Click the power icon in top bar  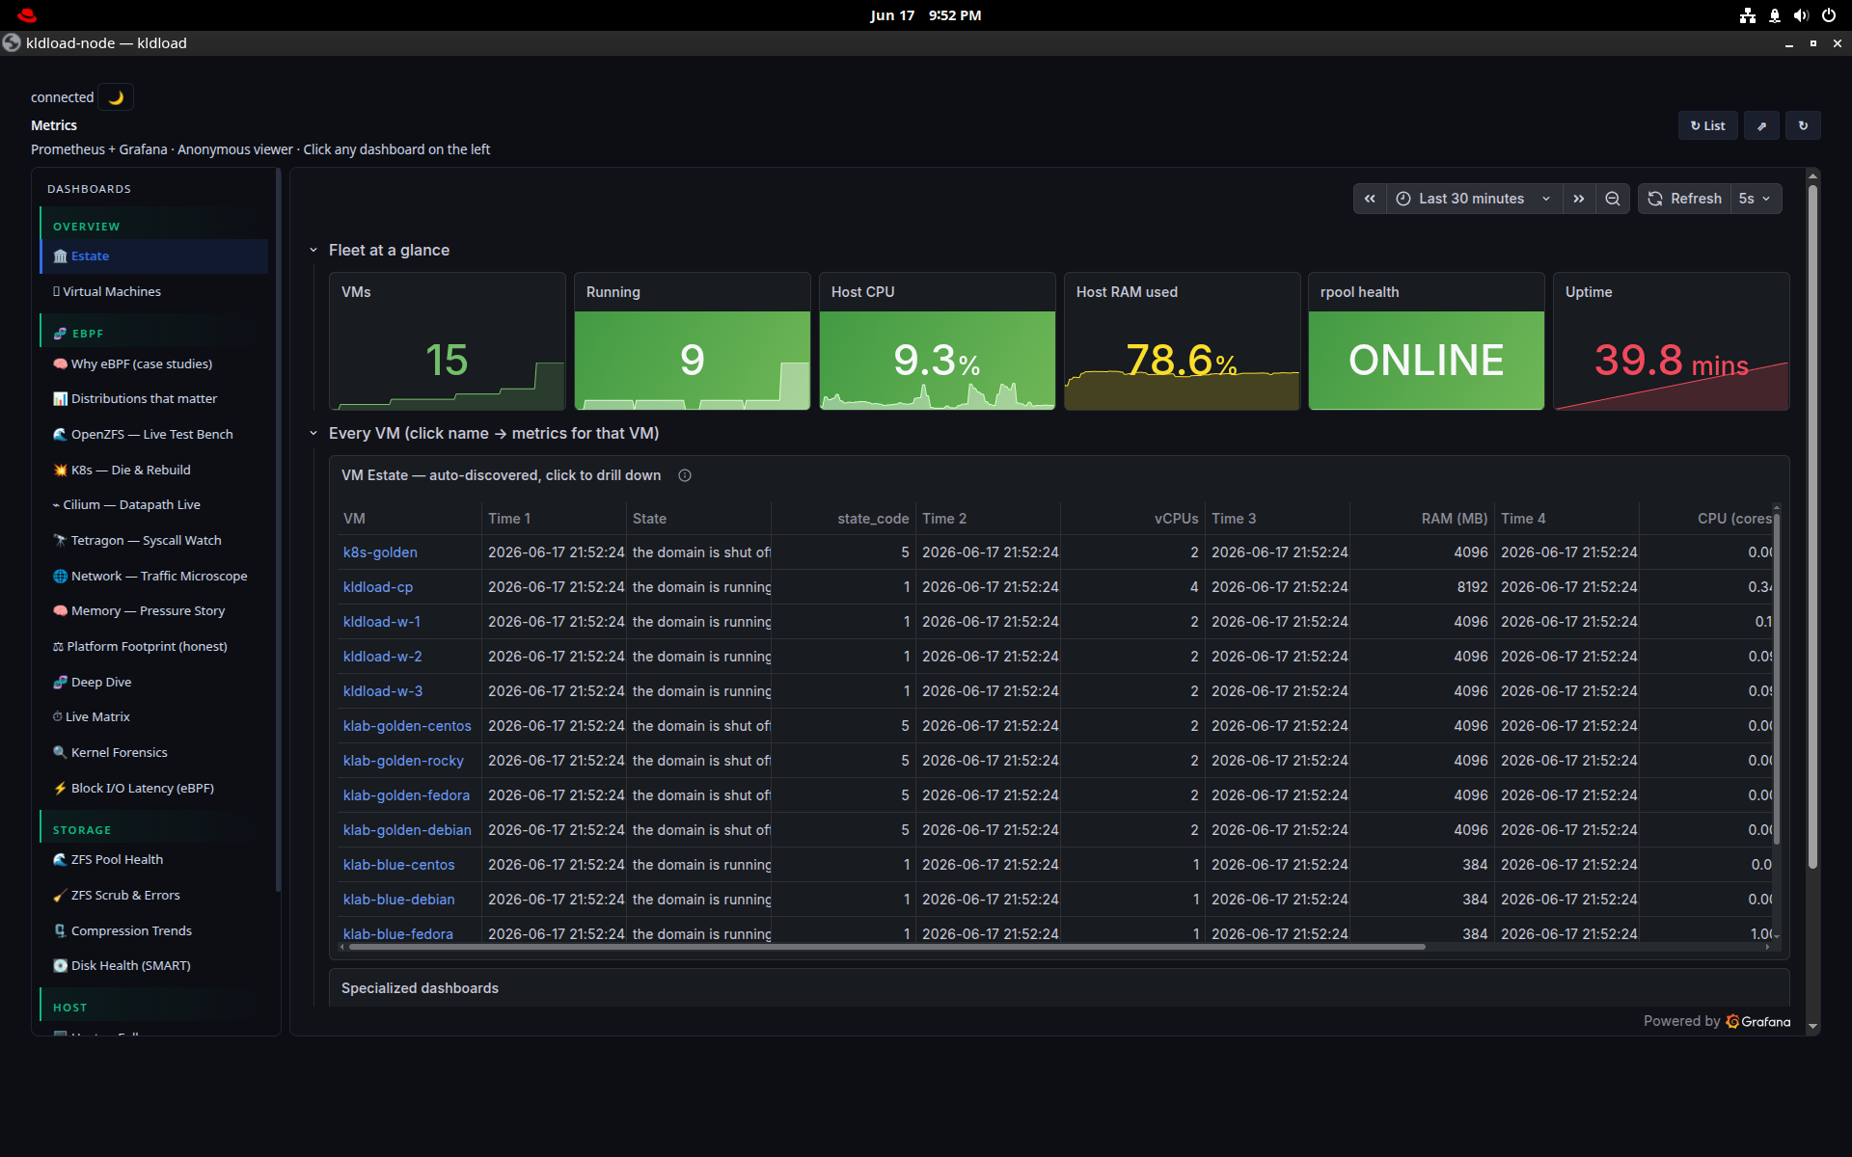tap(1828, 15)
